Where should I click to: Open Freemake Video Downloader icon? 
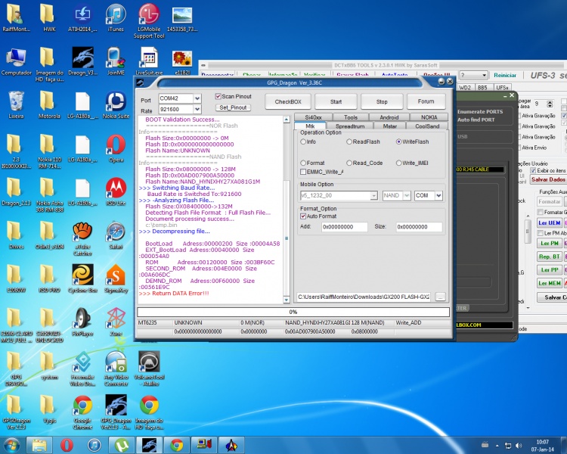click(82, 368)
